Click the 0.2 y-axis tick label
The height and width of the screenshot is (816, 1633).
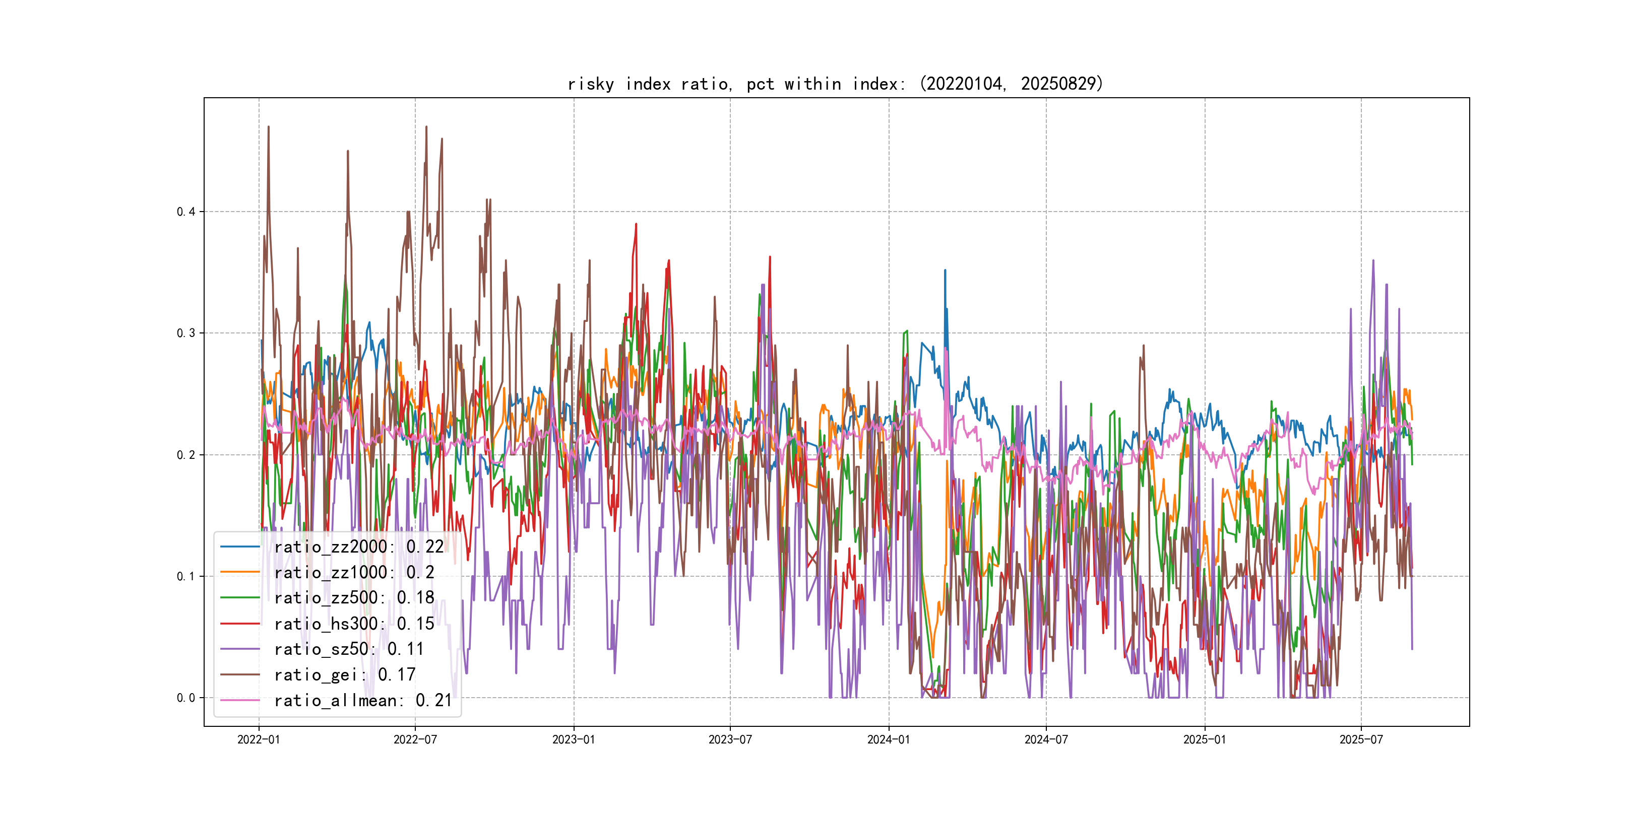click(x=186, y=455)
